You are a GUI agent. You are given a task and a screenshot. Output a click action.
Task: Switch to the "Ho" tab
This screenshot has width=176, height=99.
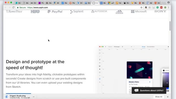pyautogui.click(x=119, y=3)
